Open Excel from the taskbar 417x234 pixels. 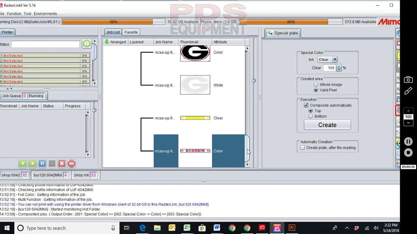(187, 228)
